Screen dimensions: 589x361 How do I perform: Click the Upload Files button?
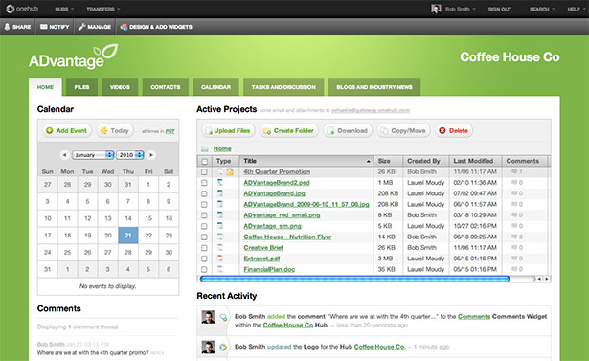point(228,131)
